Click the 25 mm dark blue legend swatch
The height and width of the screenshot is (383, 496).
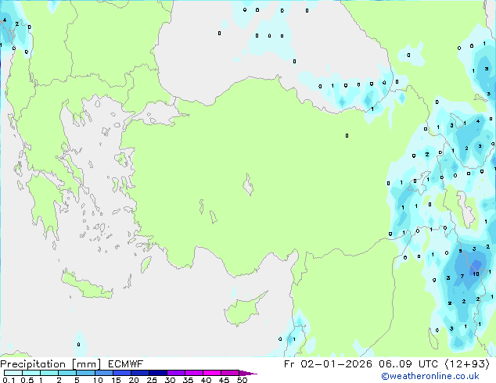[x=158, y=373]
